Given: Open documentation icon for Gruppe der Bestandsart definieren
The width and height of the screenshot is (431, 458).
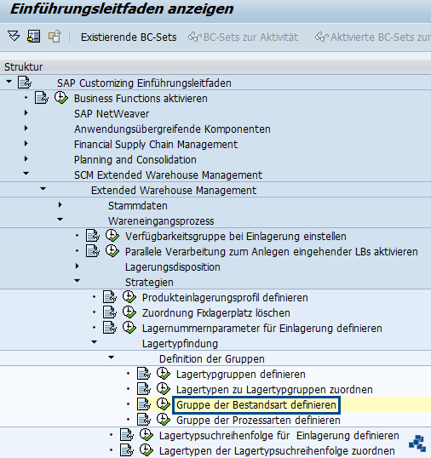Looking at the screenshot, I should [144, 404].
